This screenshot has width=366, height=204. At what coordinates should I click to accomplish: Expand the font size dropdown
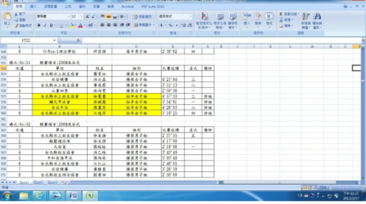point(81,16)
